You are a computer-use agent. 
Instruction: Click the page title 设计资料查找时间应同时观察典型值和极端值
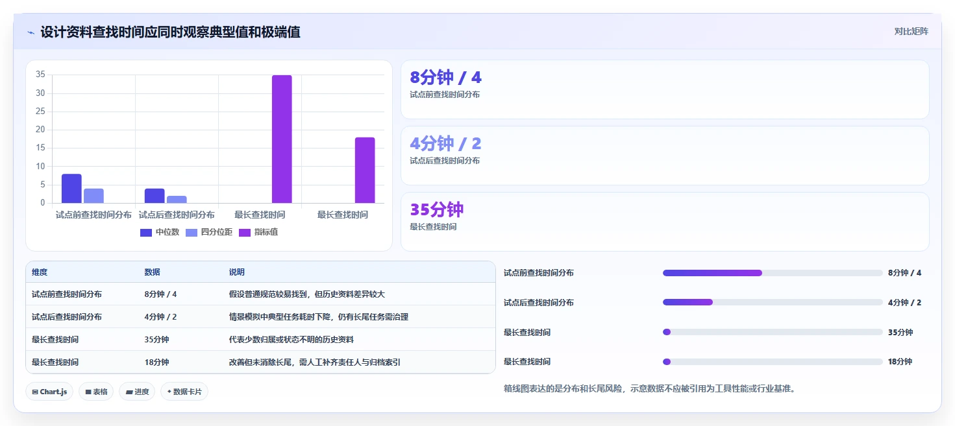(x=170, y=32)
